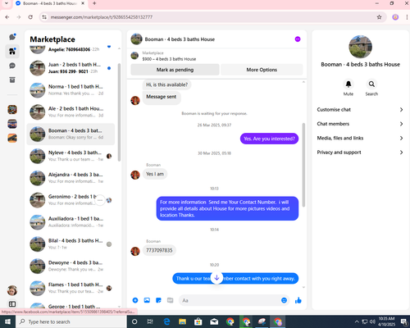Screen dimensions: 410x328
Task: Click the Yes. Are you interested? message
Action: pos(269,139)
